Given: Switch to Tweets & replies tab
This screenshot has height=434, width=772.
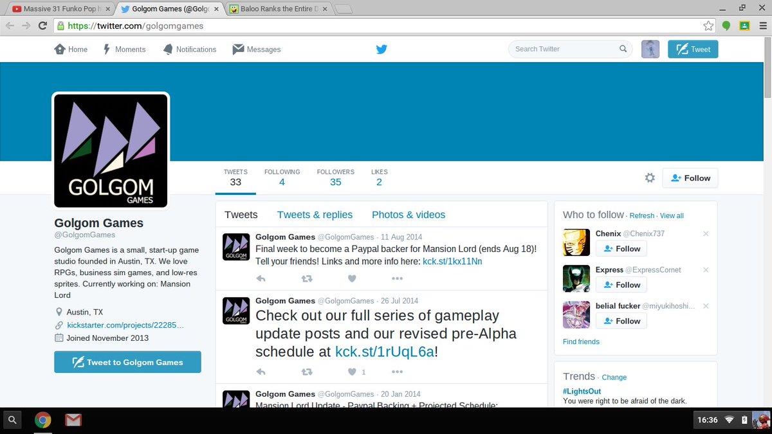Looking at the screenshot, I should (315, 215).
